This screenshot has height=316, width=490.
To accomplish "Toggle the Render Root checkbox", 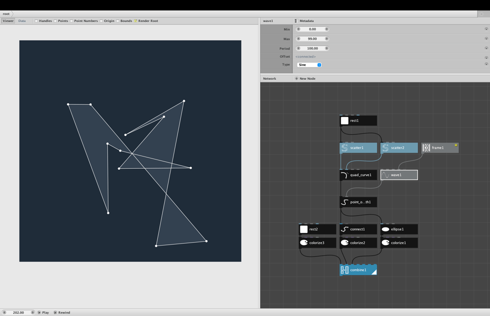I will click(x=136, y=21).
